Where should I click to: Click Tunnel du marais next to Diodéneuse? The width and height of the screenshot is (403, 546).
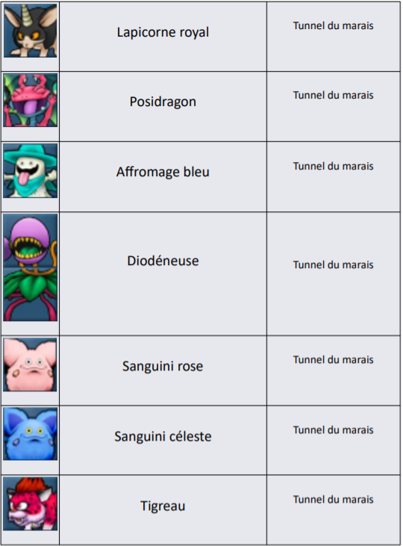(x=333, y=264)
